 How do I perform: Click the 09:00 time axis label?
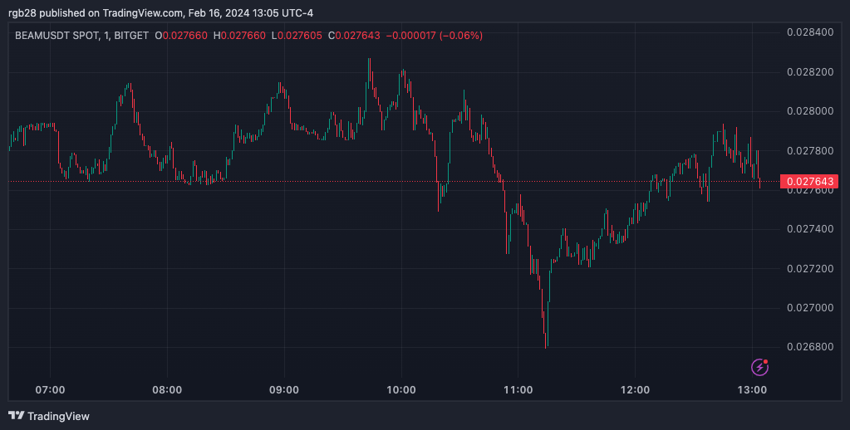pos(284,390)
